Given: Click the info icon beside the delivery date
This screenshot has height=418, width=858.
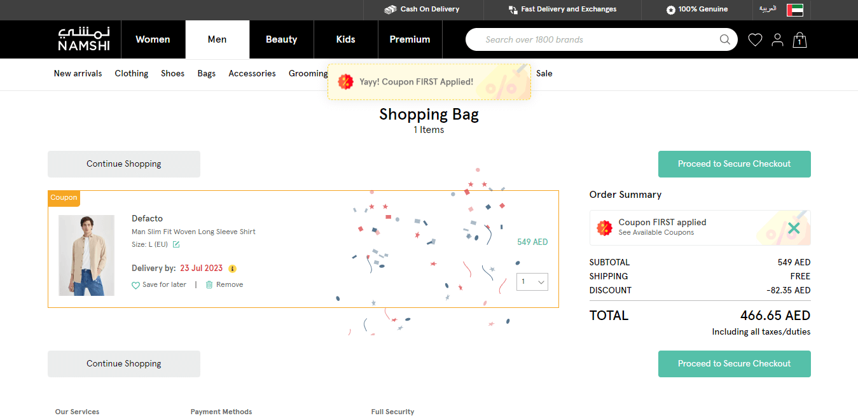Looking at the screenshot, I should [x=232, y=268].
